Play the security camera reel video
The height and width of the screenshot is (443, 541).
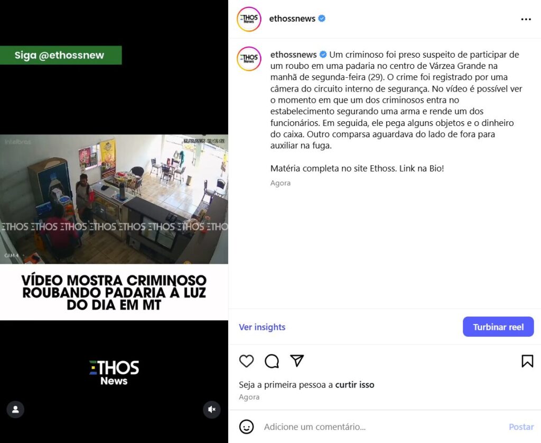point(114,199)
